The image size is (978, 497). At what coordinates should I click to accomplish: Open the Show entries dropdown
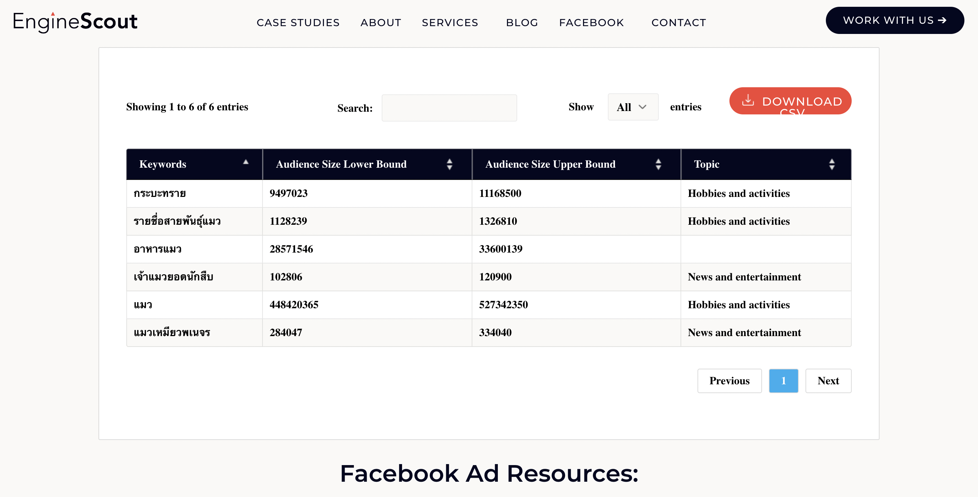pyautogui.click(x=631, y=107)
